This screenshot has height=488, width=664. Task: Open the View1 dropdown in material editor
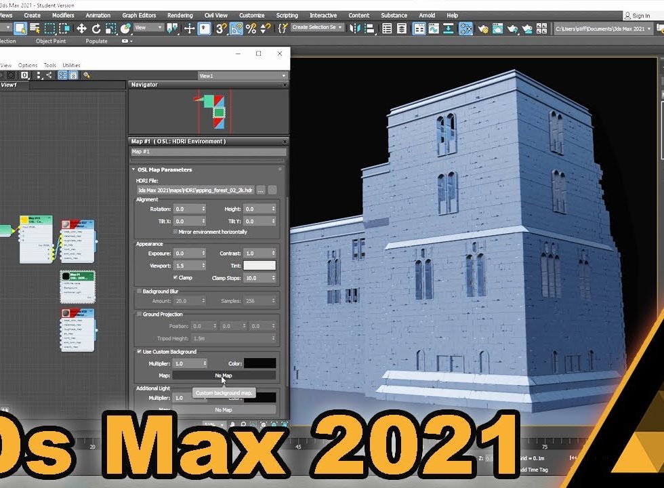pos(243,76)
